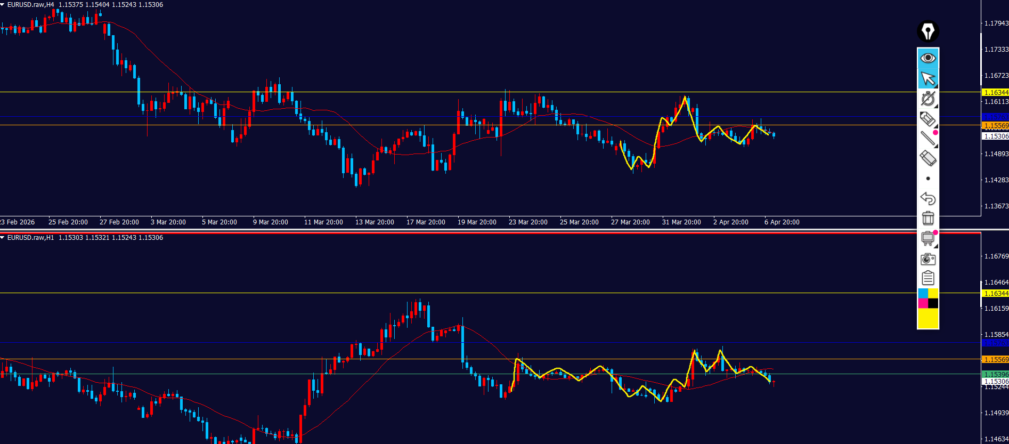Undo last drawing with curved arrow

click(x=927, y=198)
